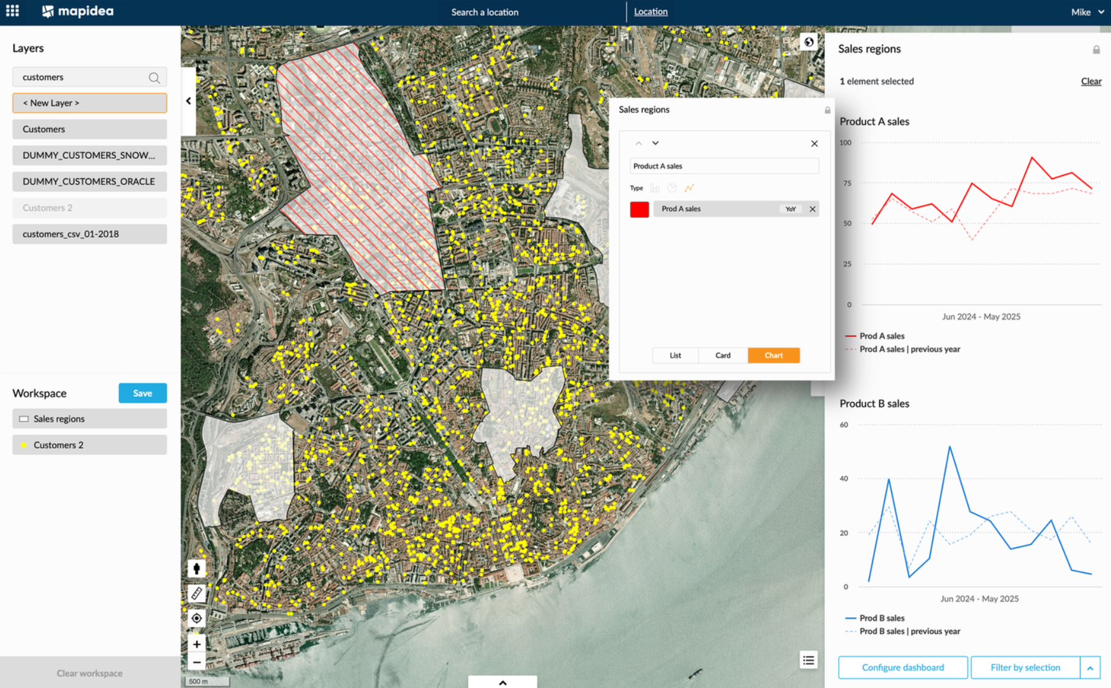Select the New Layer entry
Image resolution: width=1111 pixels, height=688 pixels.
point(90,103)
